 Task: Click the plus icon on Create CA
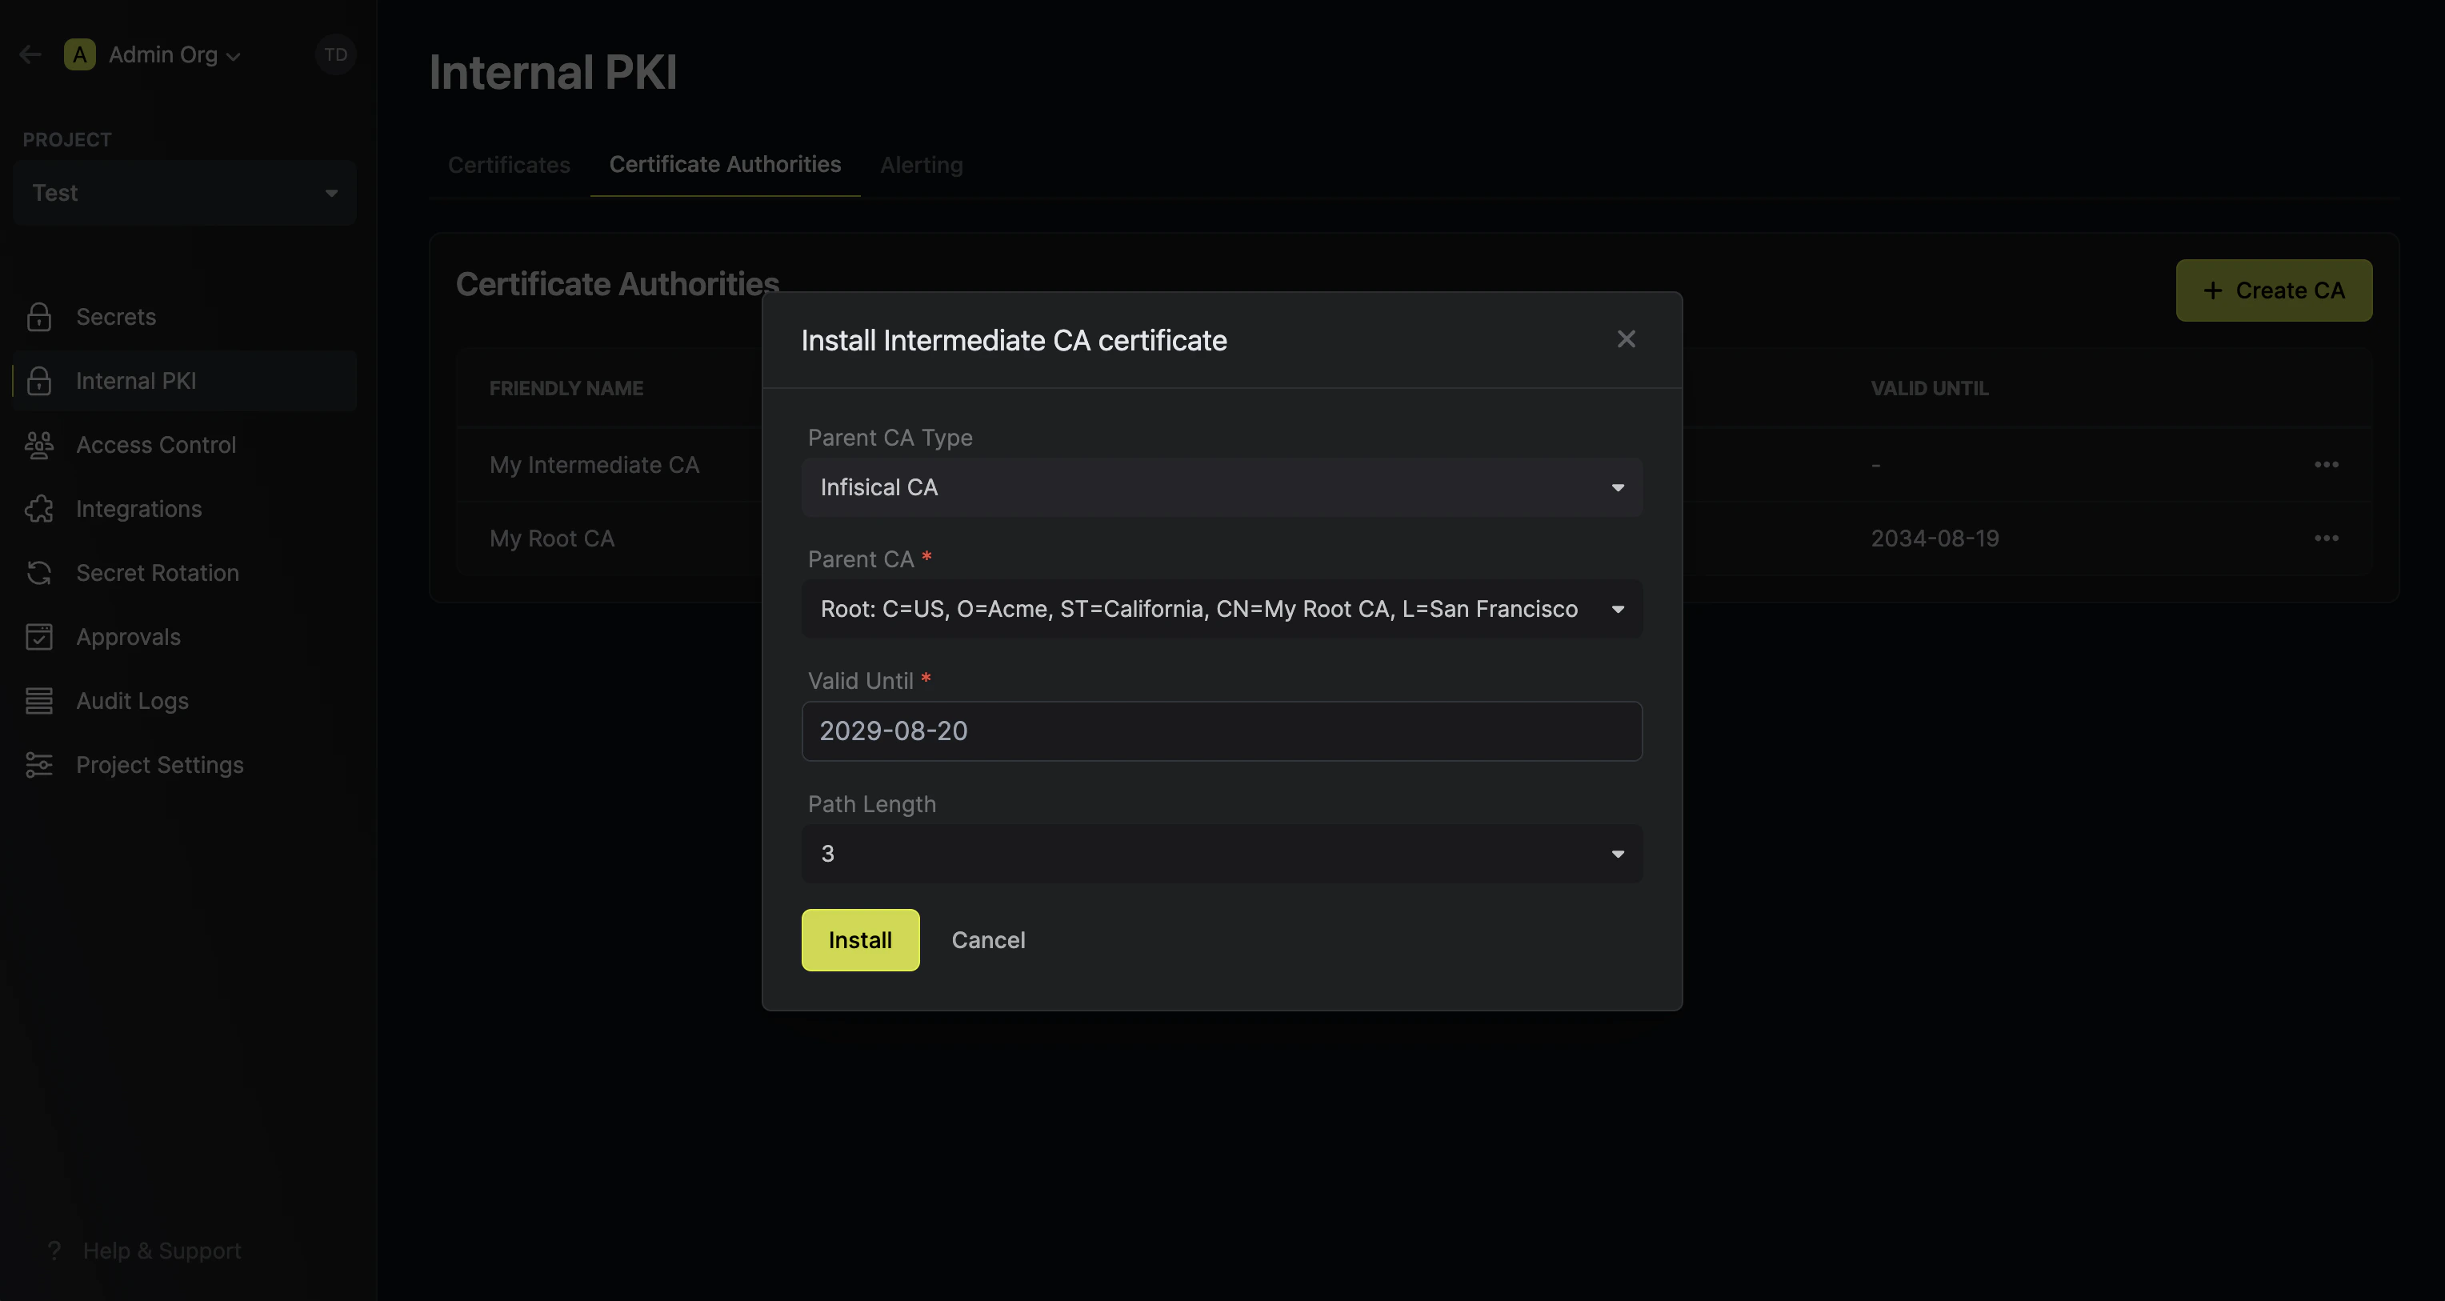(x=2212, y=290)
